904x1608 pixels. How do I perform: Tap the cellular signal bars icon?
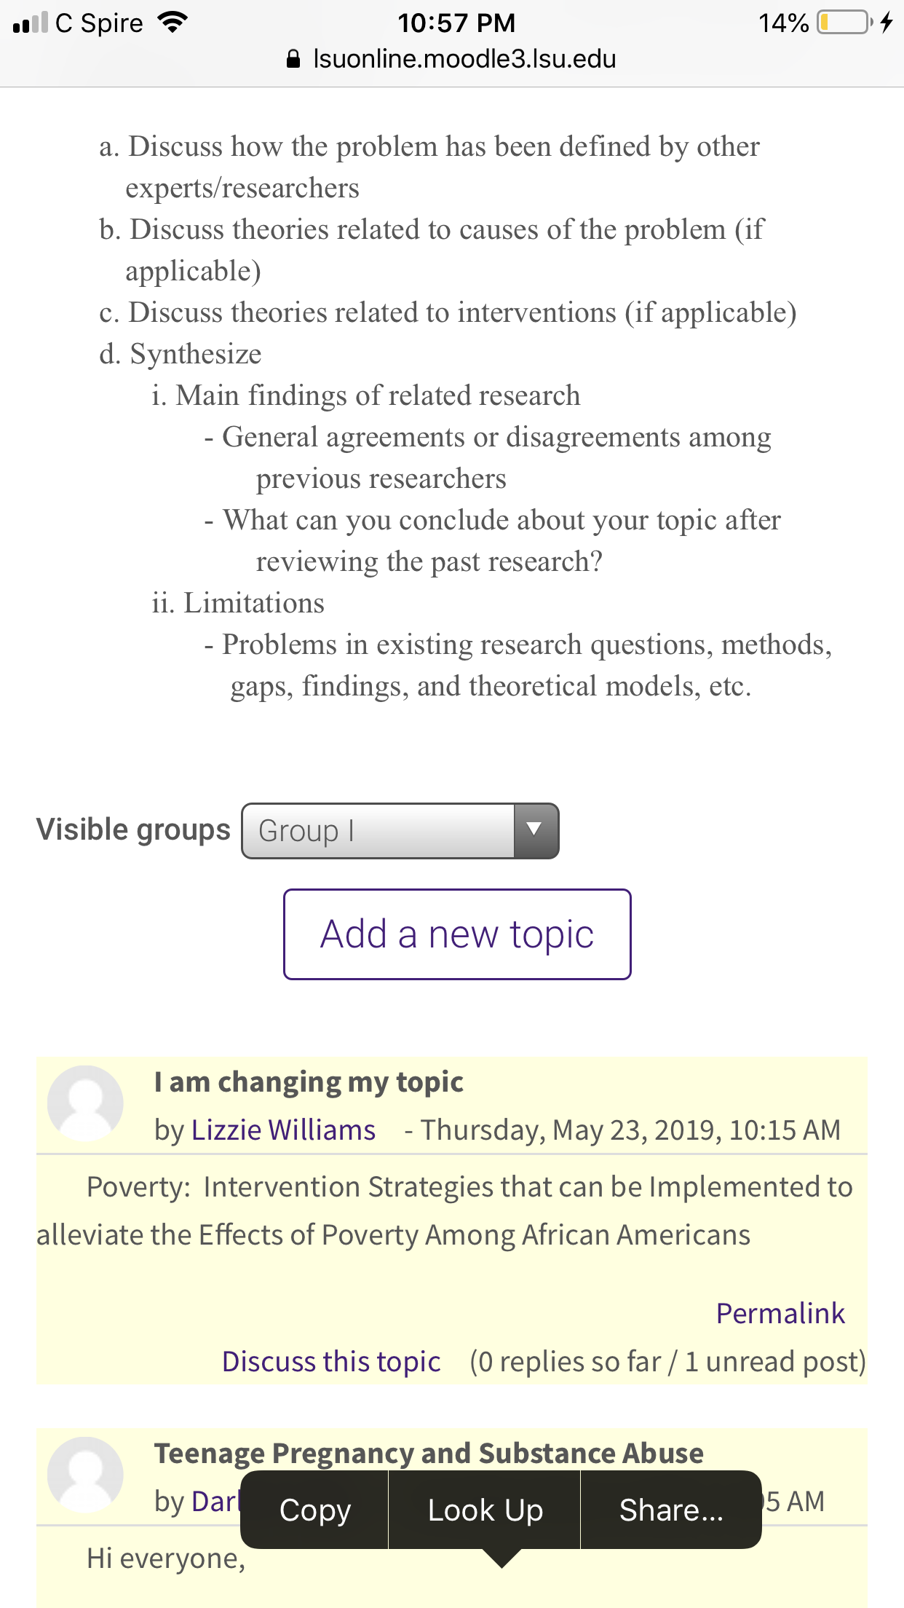[30, 23]
